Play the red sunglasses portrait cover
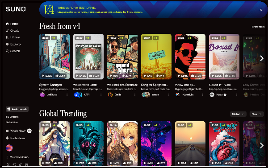This screenshot has height=168, width=268. [190, 57]
